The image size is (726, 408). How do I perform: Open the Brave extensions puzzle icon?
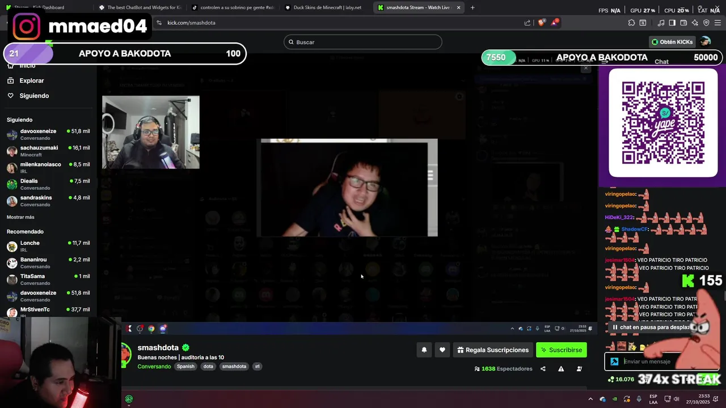coord(631,23)
